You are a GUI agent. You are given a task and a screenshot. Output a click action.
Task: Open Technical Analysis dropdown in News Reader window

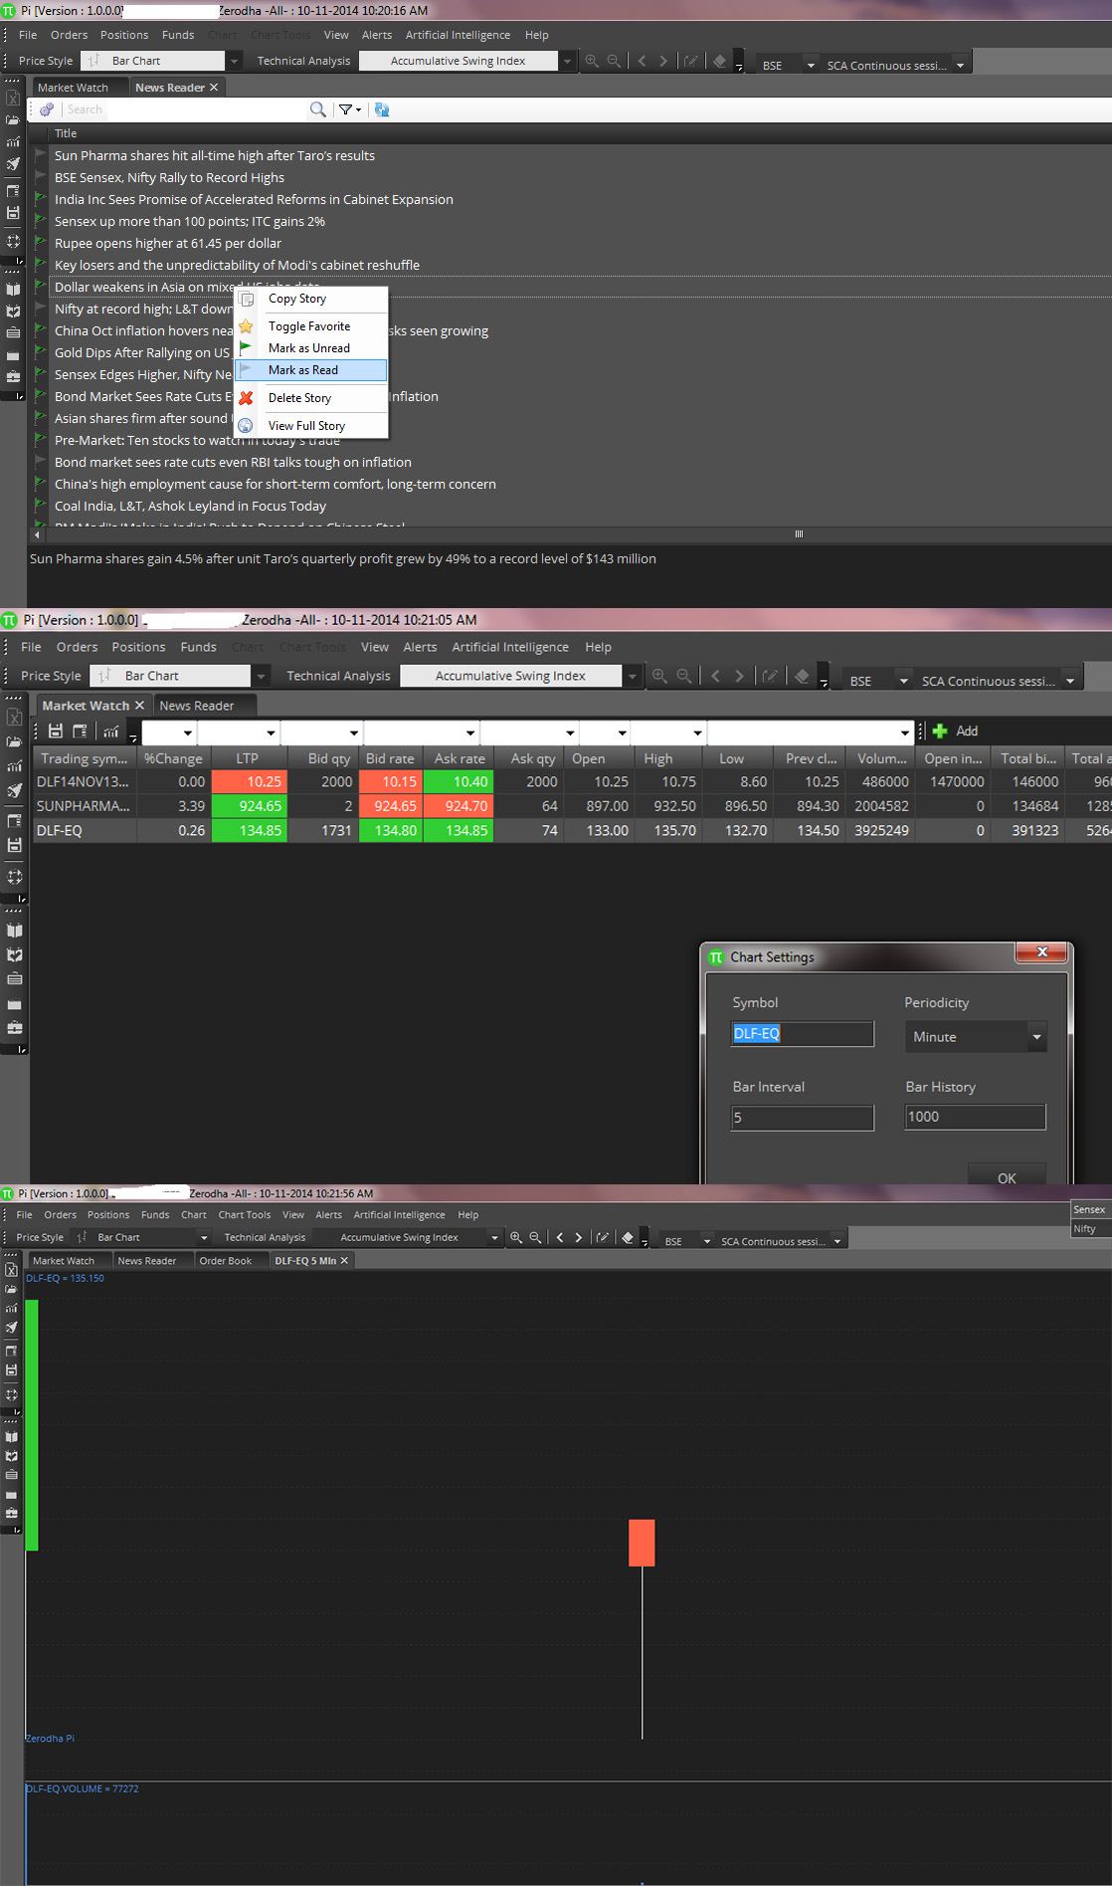[x=568, y=61]
